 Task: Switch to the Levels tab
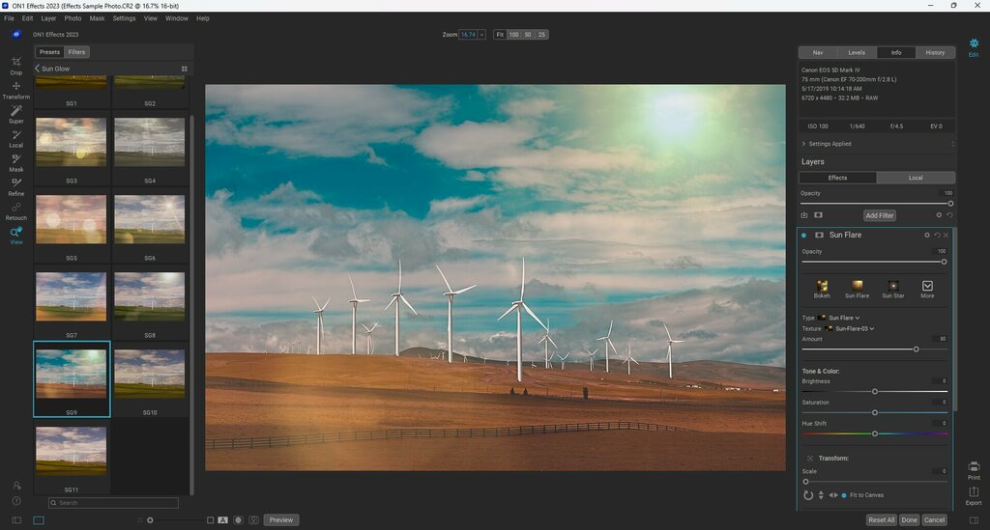pyautogui.click(x=857, y=52)
